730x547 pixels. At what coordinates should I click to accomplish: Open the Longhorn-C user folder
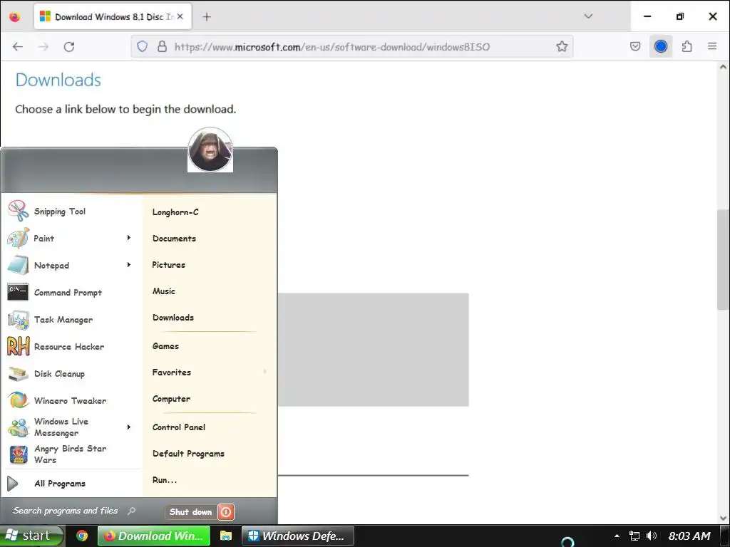[175, 212]
